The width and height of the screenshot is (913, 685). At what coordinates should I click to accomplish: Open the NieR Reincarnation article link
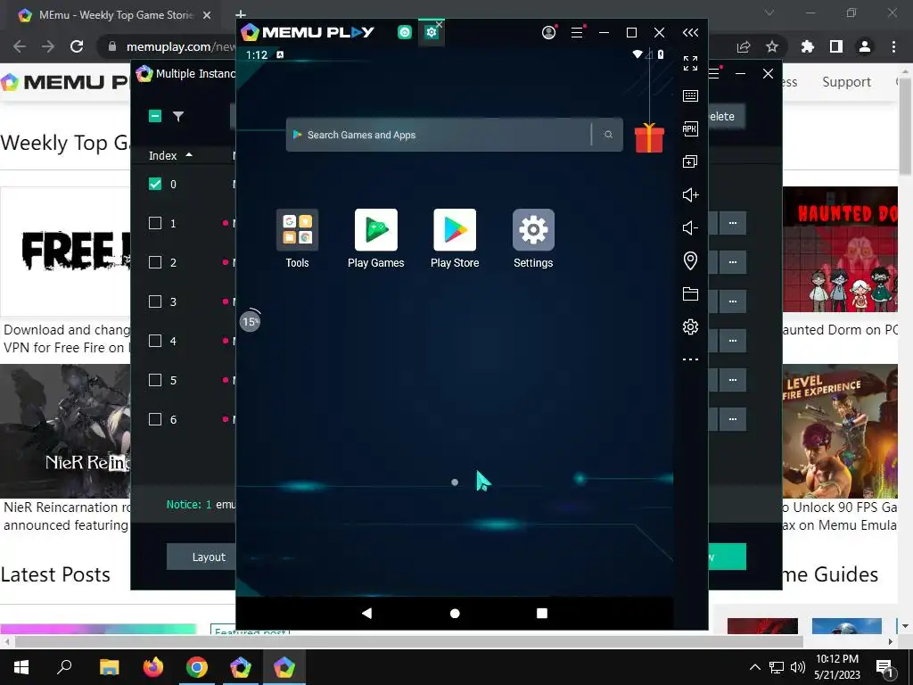tap(66, 516)
